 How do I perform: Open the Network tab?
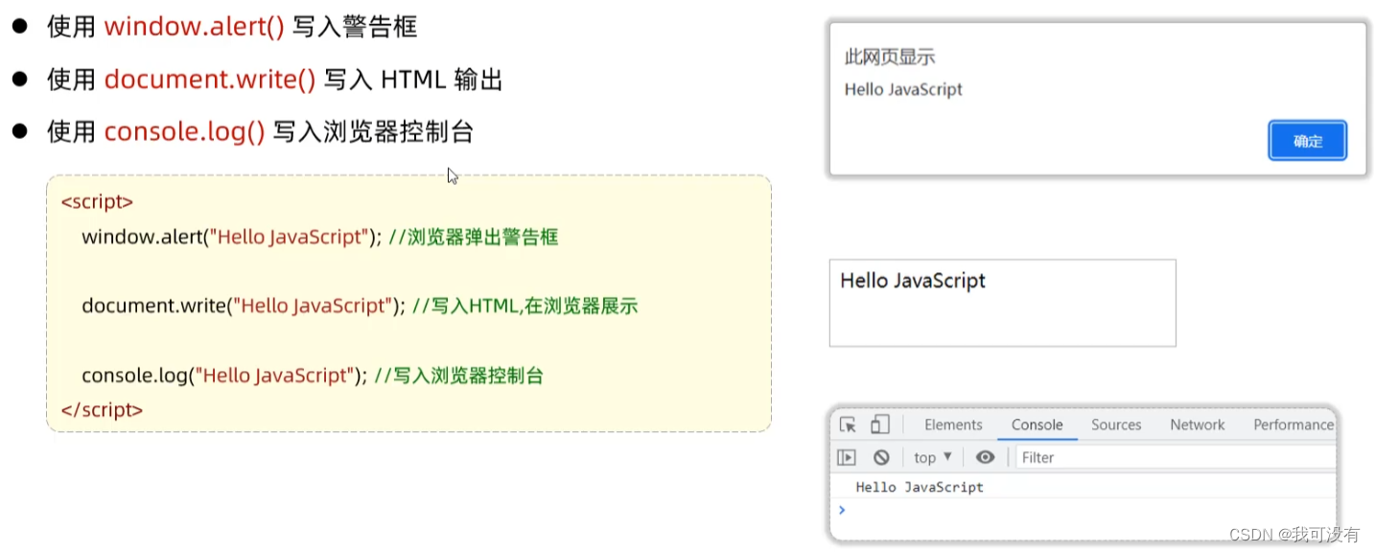1198,425
